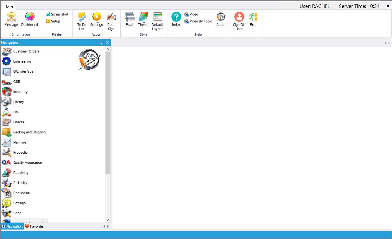The width and height of the screenshot is (392, 239).
Task: Open the Inventory module
Action: point(15,92)
